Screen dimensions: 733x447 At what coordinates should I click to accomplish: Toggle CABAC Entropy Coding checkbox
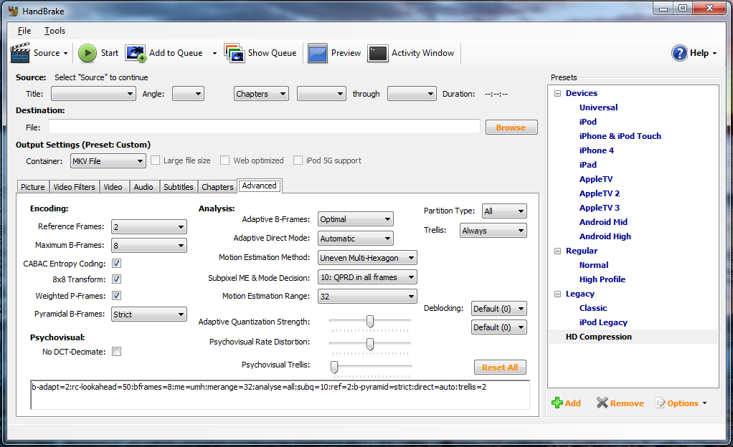coord(116,264)
